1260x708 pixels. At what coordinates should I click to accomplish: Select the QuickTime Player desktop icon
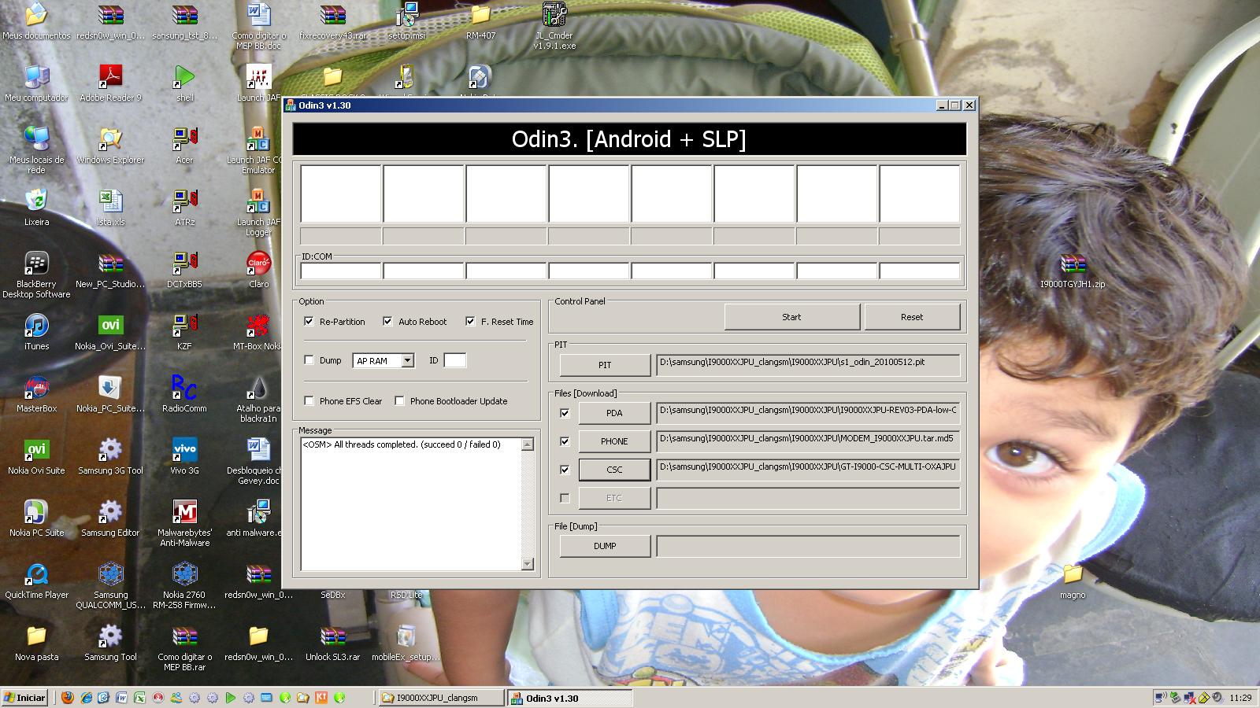[36, 581]
